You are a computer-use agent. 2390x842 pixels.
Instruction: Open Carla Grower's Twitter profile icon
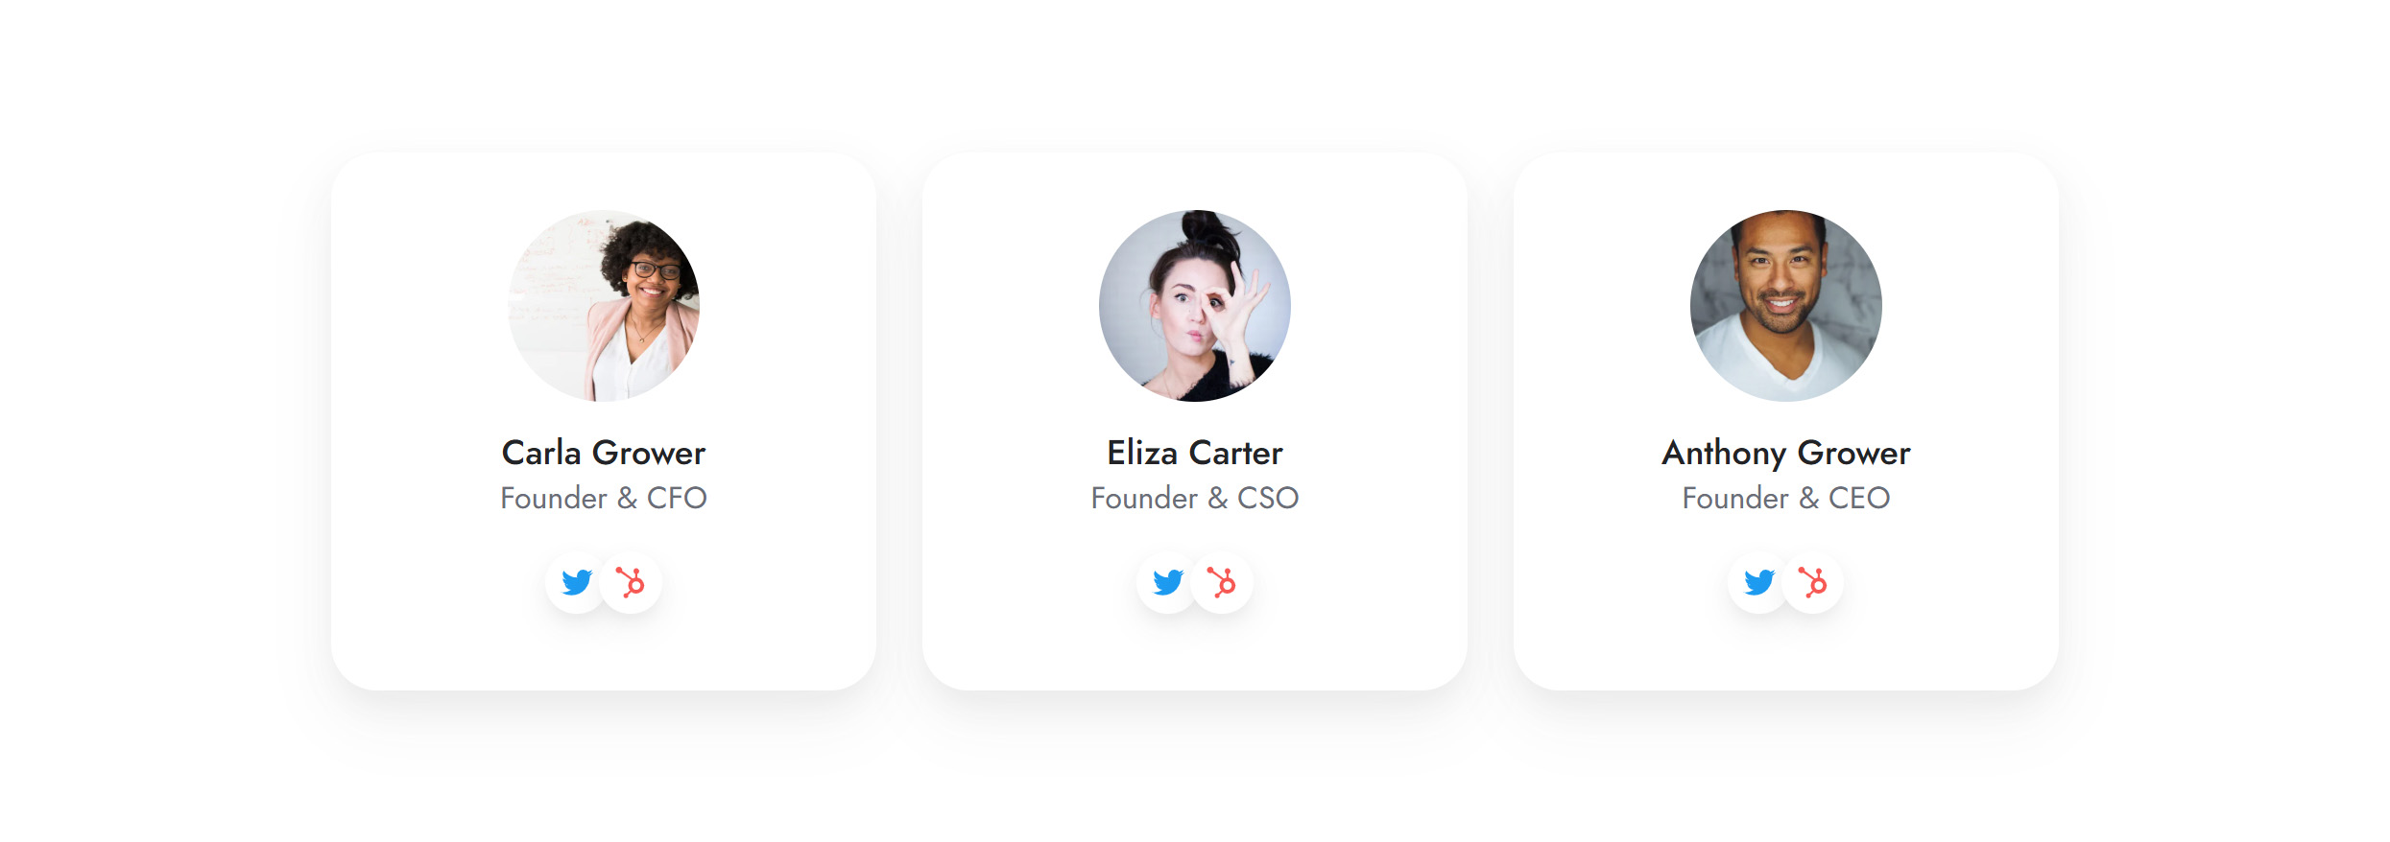[x=576, y=582]
